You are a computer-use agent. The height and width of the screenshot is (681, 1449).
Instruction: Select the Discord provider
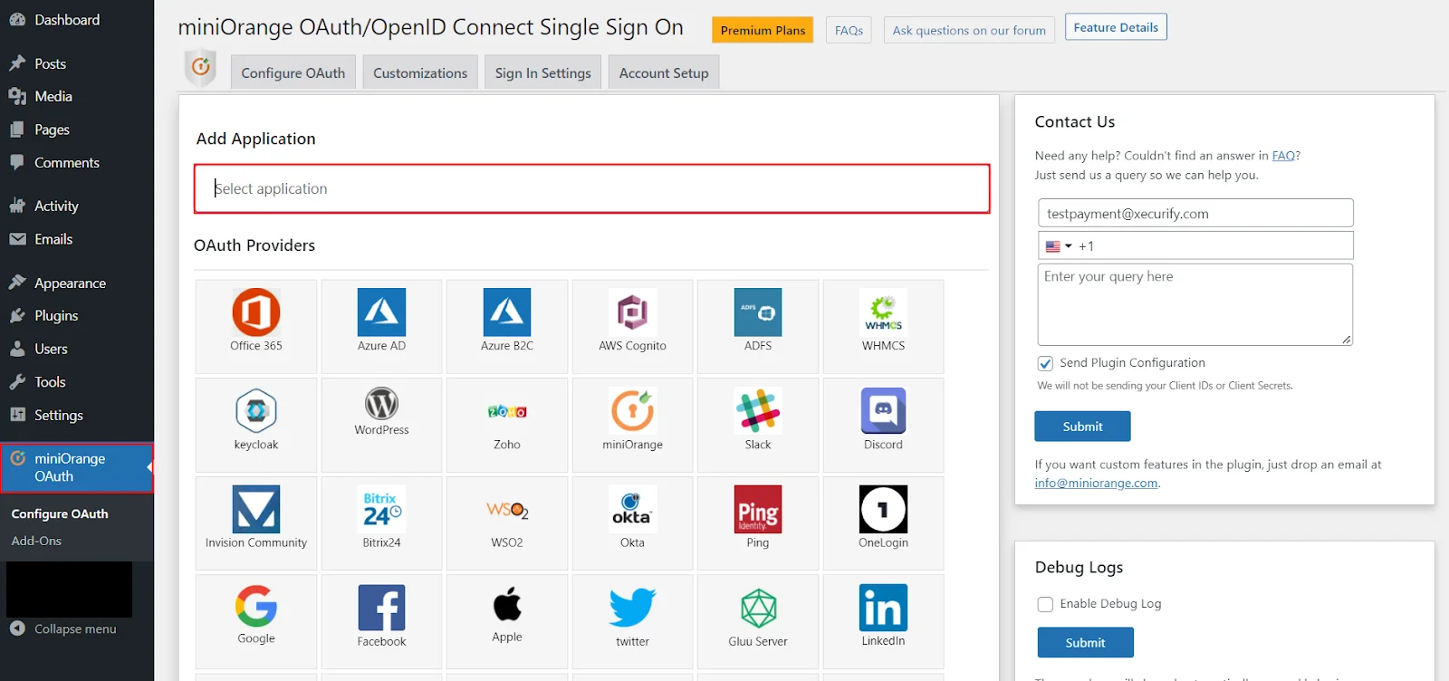tap(883, 411)
